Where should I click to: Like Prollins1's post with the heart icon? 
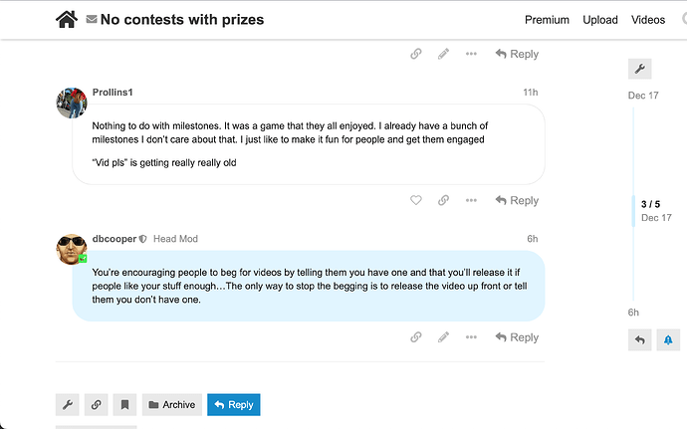click(x=416, y=200)
